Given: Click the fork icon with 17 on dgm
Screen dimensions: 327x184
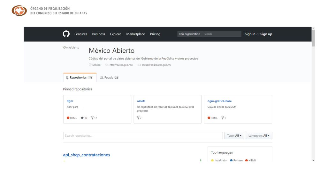Looking at the screenshot, I should (92, 118).
